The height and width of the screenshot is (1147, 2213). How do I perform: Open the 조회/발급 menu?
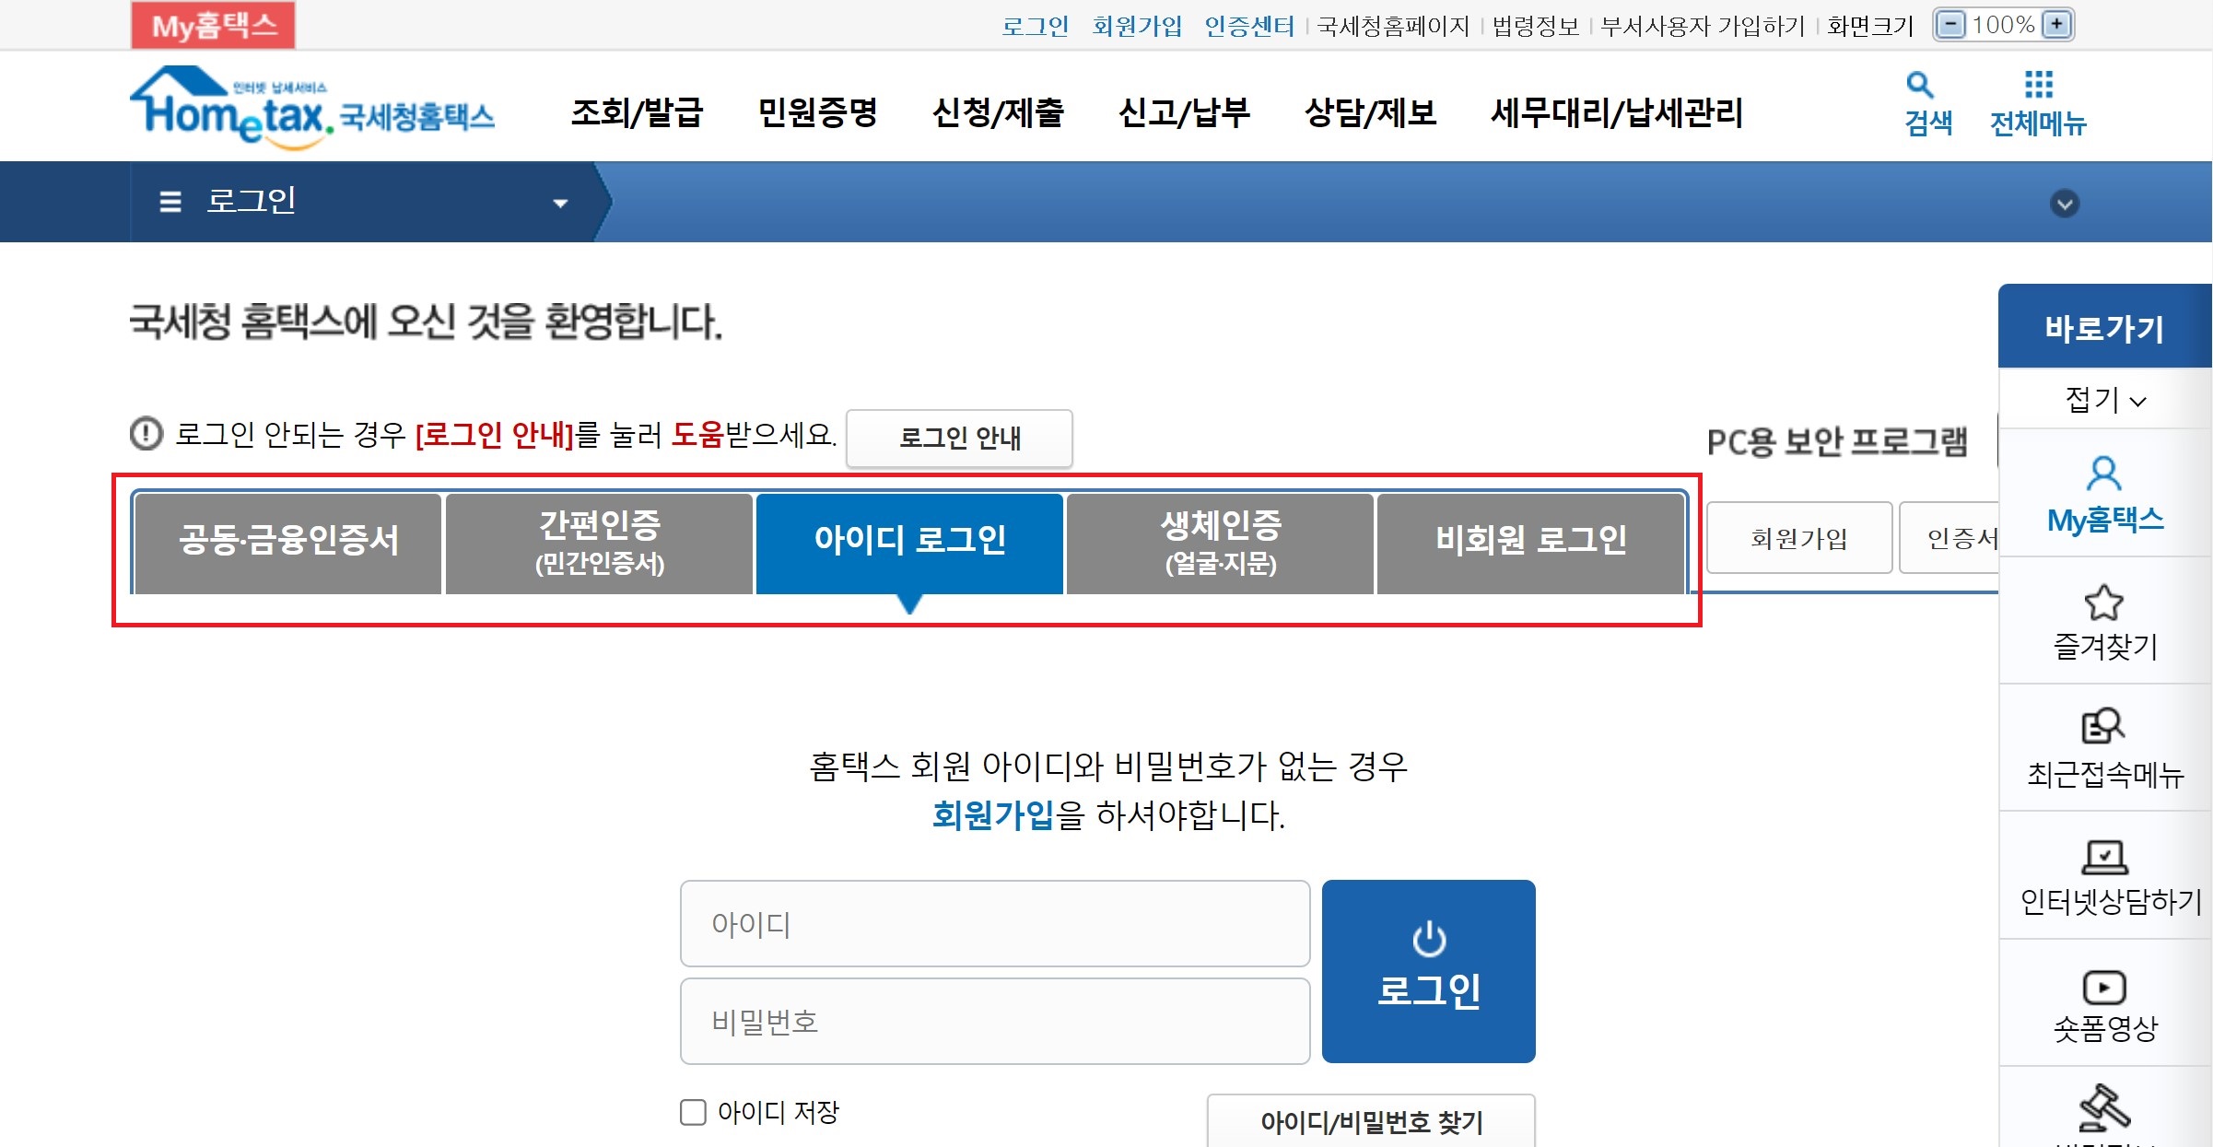pyautogui.click(x=637, y=113)
